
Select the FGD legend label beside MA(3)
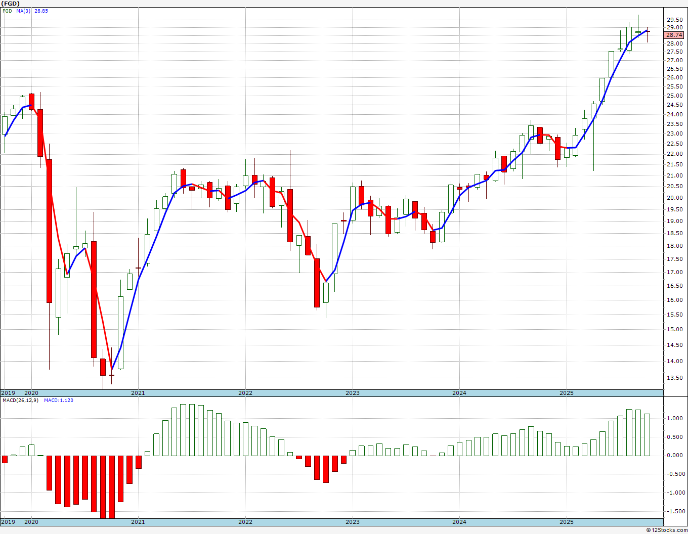pyautogui.click(x=7, y=11)
